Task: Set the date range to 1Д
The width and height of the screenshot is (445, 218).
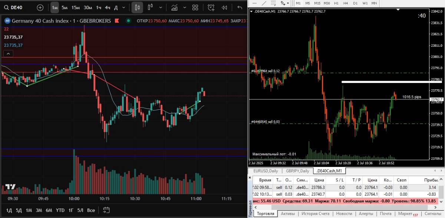Action: pyautogui.click(x=9, y=210)
